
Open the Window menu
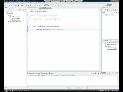(40, 3)
